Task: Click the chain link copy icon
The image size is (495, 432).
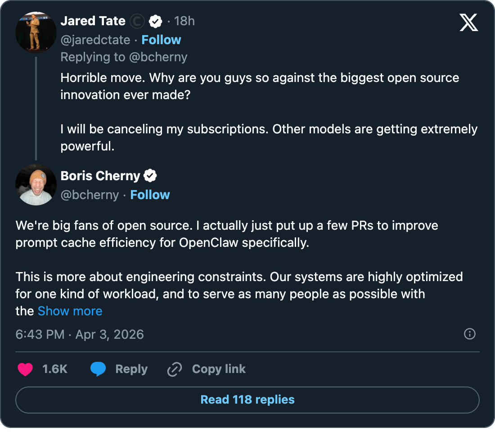Action: coord(174,369)
